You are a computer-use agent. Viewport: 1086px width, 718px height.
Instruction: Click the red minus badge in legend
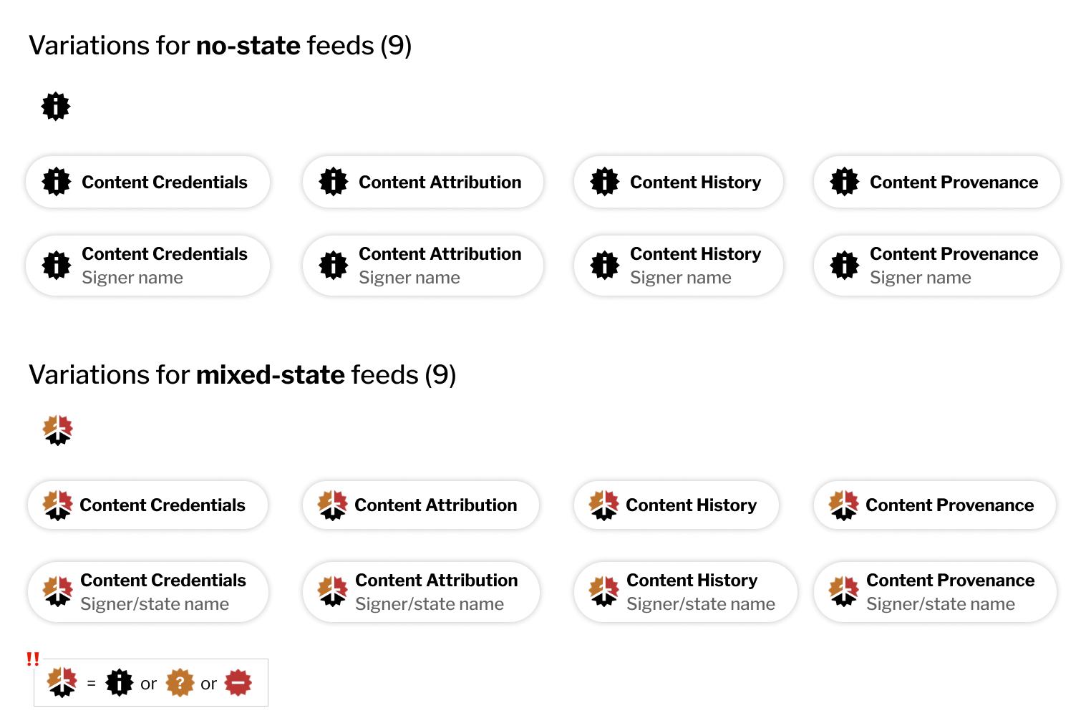(x=238, y=682)
